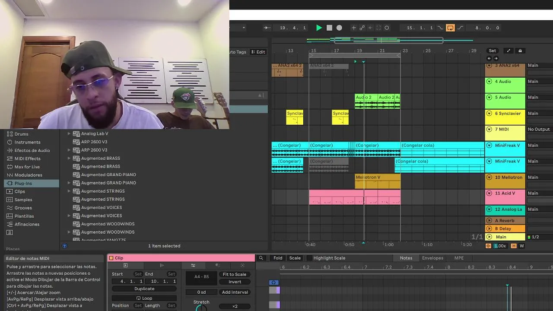Arm the arrangement record button
553x311 pixels.
click(339, 28)
